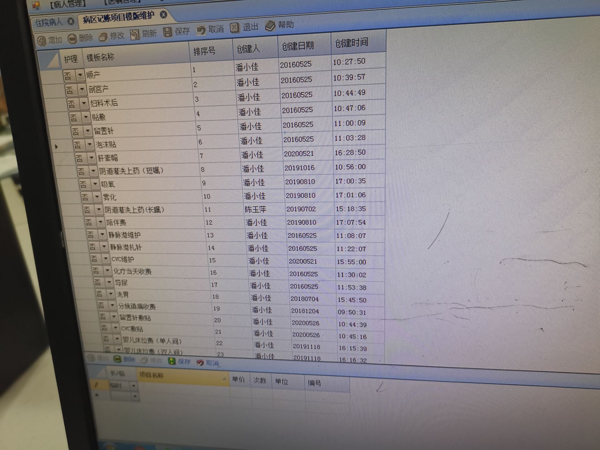600x450 pixels.
Task: Sort by the 排序号 column header
Action: click(x=204, y=51)
